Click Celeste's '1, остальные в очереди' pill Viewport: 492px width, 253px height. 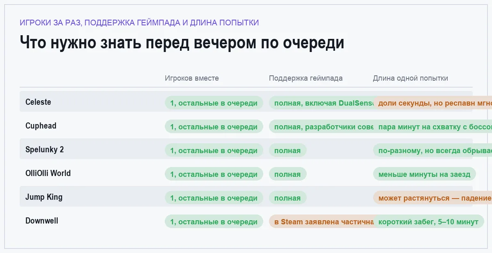(x=214, y=103)
